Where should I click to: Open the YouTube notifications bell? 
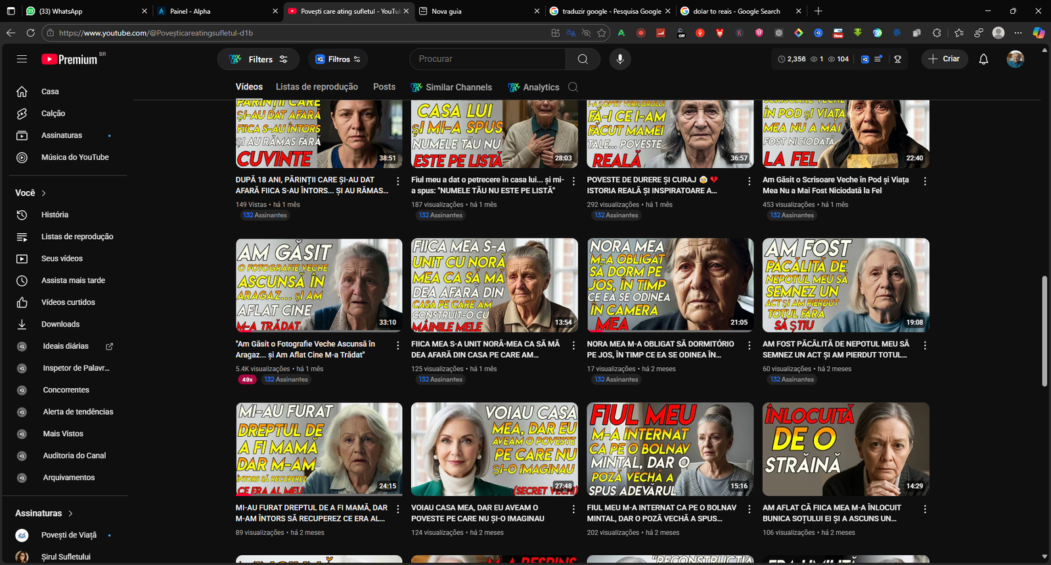(983, 59)
